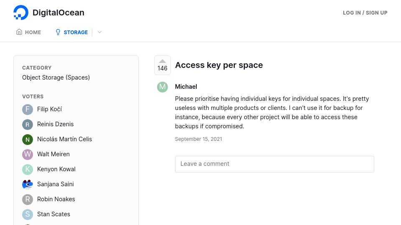Click the upvote arrow icon

click(x=162, y=61)
